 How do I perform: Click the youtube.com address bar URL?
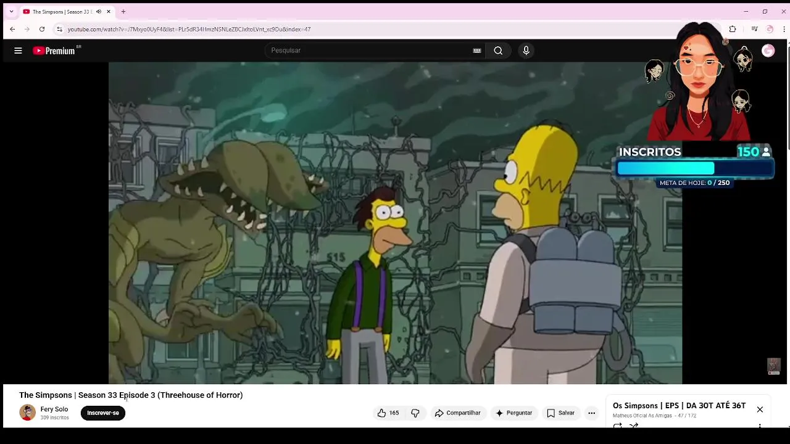coord(189,29)
